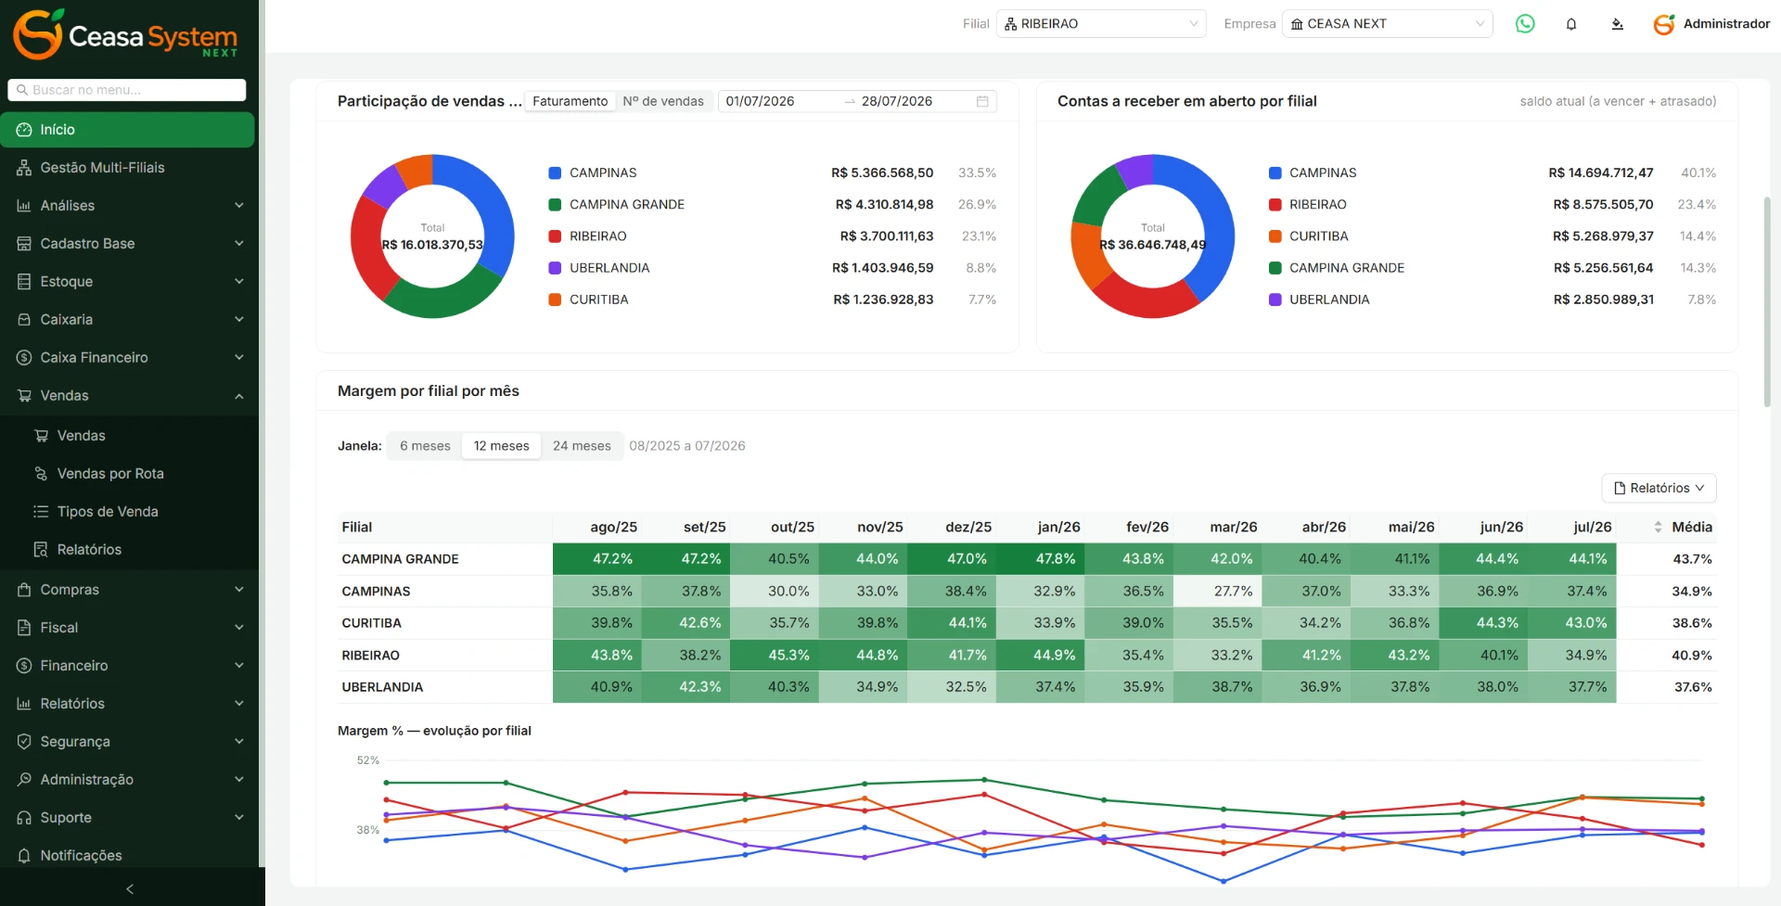Go to Início in the sidebar
1781x906 pixels.
click(x=127, y=130)
